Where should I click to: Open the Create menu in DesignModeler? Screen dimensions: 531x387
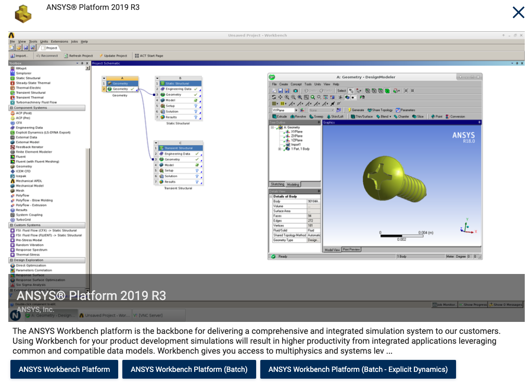click(283, 84)
